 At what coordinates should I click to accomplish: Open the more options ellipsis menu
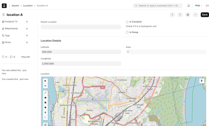point(196,15)
